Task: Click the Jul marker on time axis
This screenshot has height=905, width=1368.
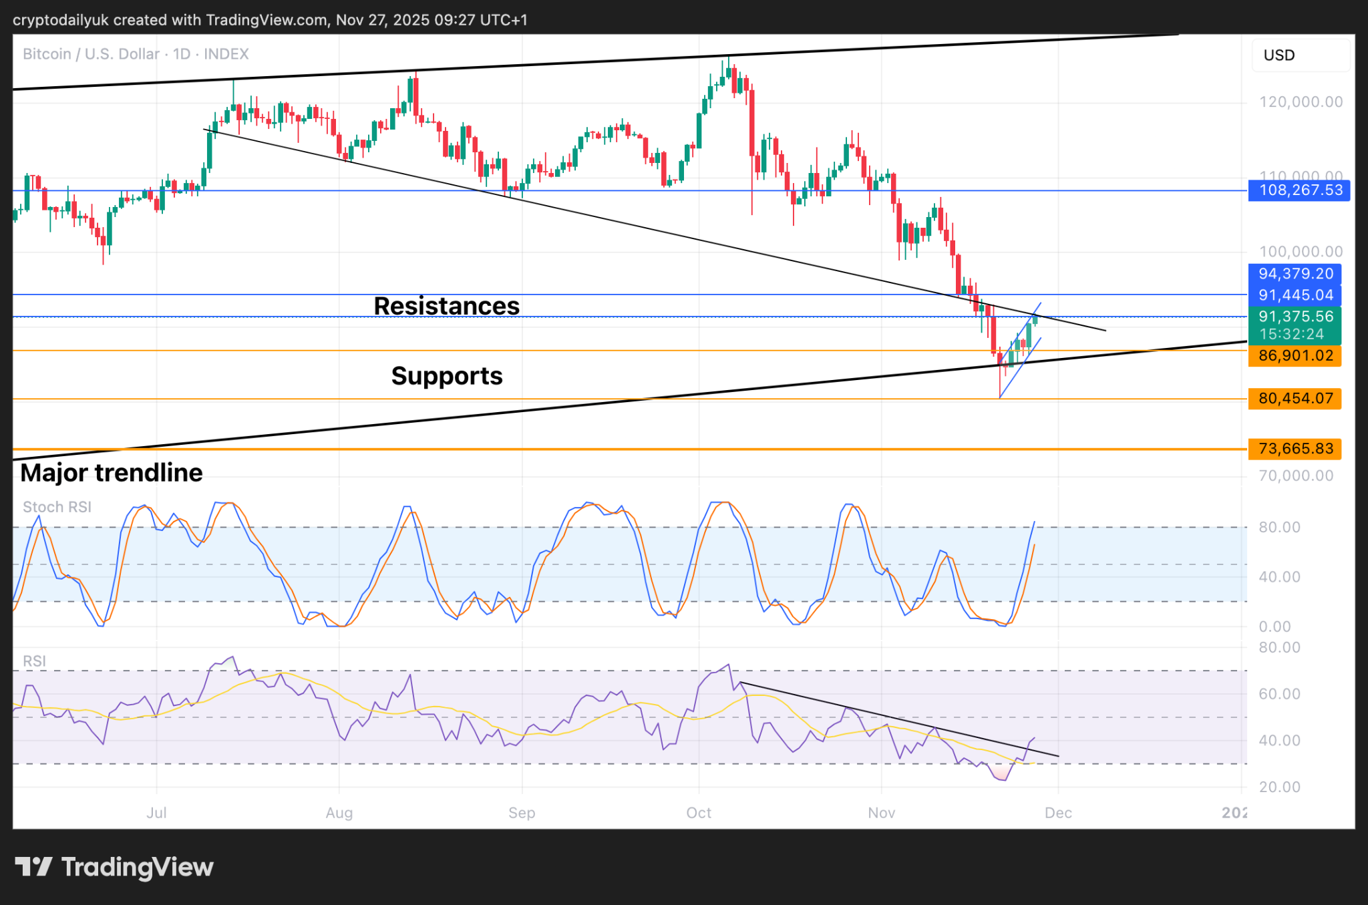Action: tap(156, 813)
